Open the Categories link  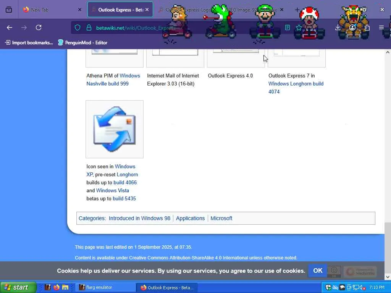[x=92, y=218]
